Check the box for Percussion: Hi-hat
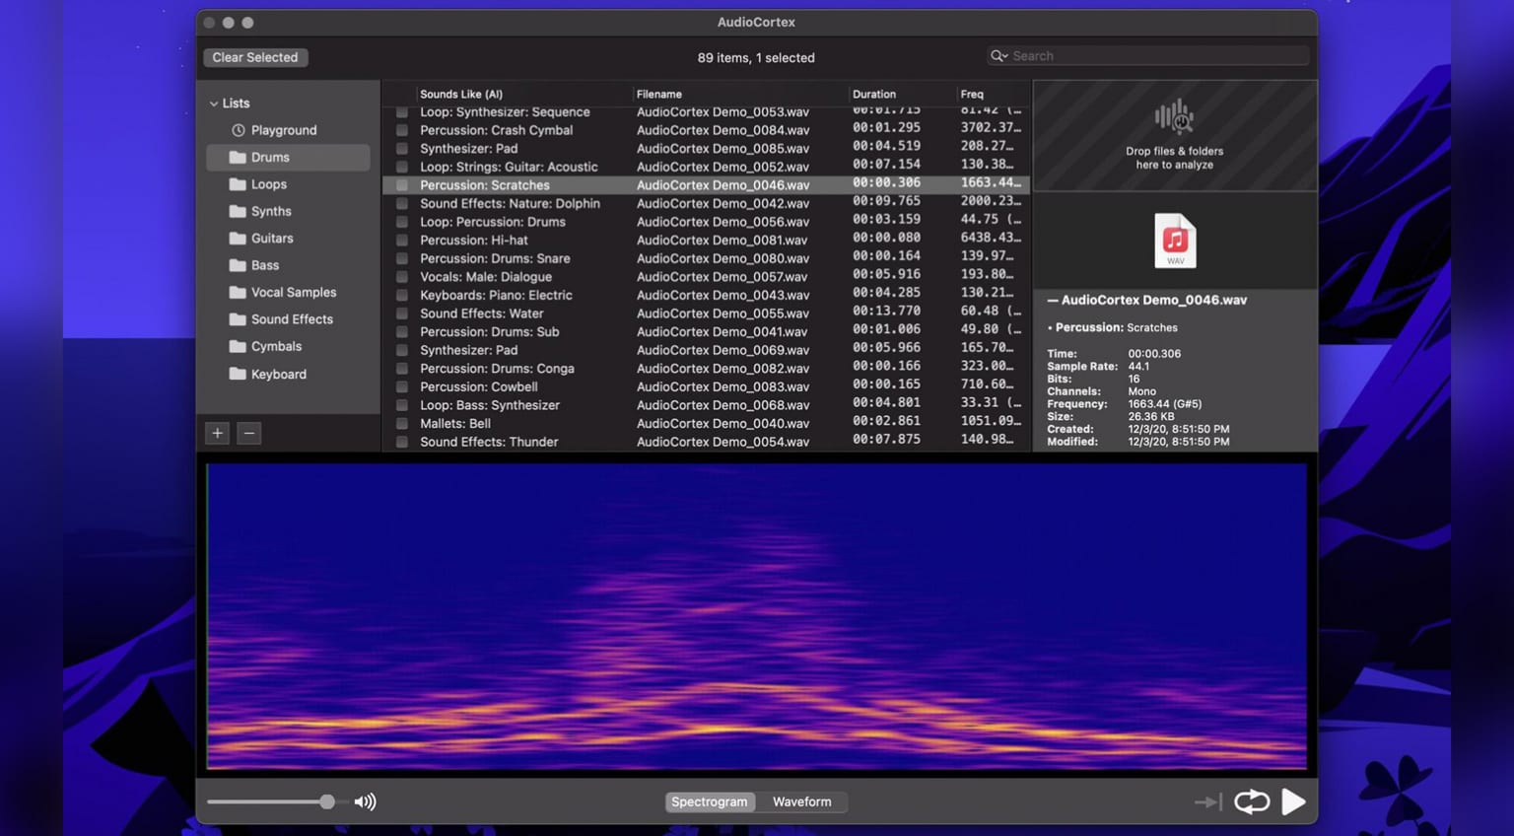This screenshot has height=836, width=1514. pos(402,241)
